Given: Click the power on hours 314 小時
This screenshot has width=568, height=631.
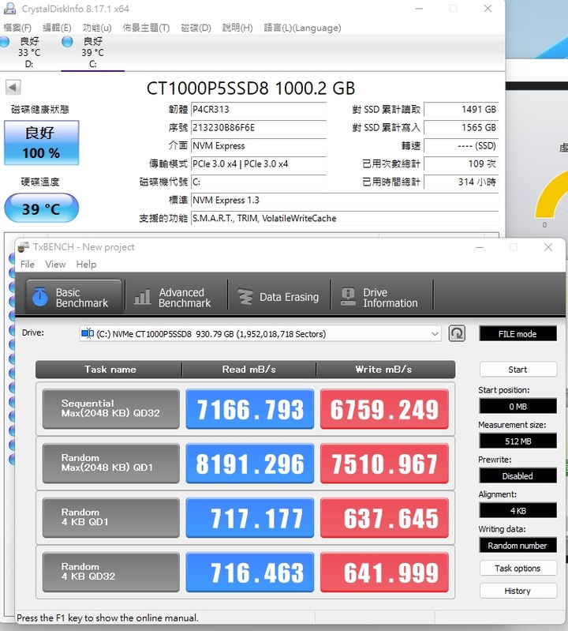Looking at the screenshot, I should 461,182.
